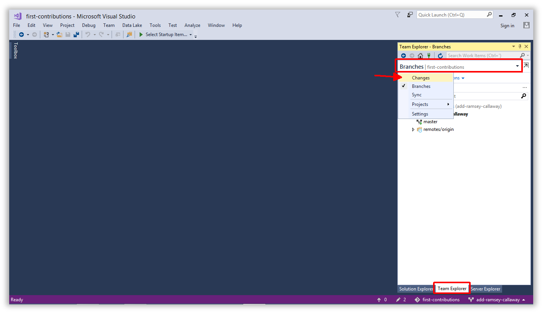Click the Sign in link
The width and height of the screenshot is (542, 312).
(x=507, y=26)
